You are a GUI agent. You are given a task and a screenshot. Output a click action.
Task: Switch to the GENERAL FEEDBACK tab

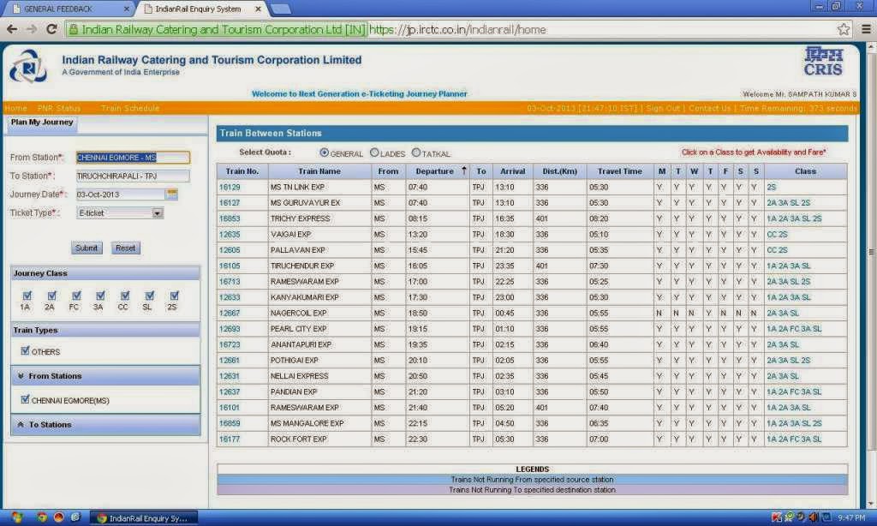coord(67,9)
